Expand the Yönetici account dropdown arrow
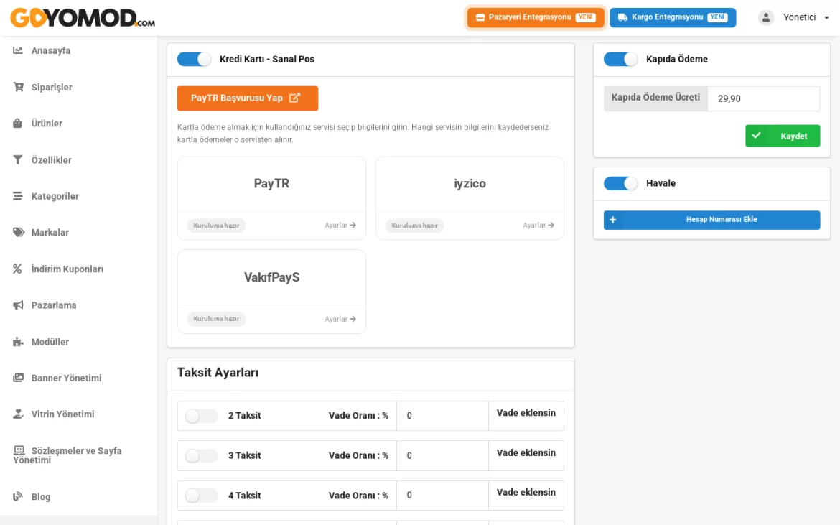Viewport: 840px width, 525px height. click(x=826, y=18)
